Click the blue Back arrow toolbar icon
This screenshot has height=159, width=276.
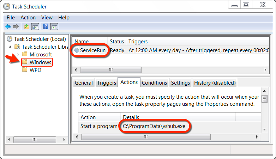coord(8,27)
